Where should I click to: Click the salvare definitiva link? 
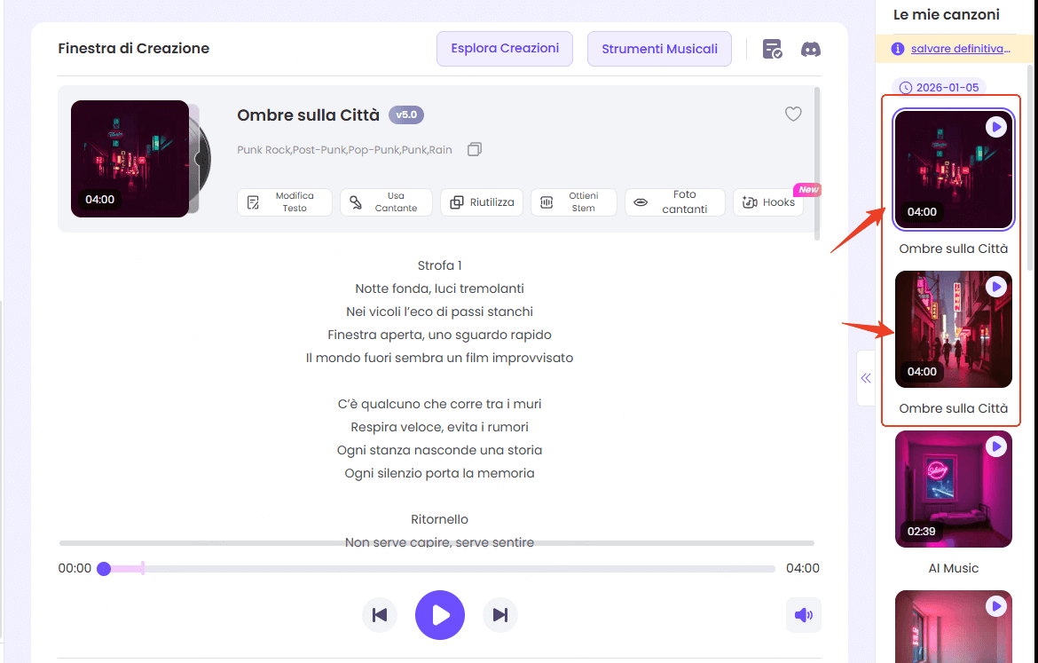pos(960,49)
